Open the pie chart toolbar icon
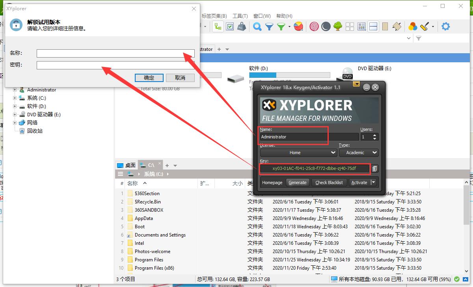Viewport: 473px width, 287px height. pyautogui.click(x=298, y=26)
